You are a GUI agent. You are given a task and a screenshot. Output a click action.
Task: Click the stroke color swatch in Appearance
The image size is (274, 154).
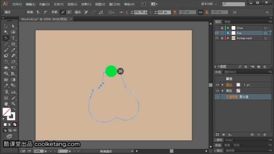click(238, 85)
